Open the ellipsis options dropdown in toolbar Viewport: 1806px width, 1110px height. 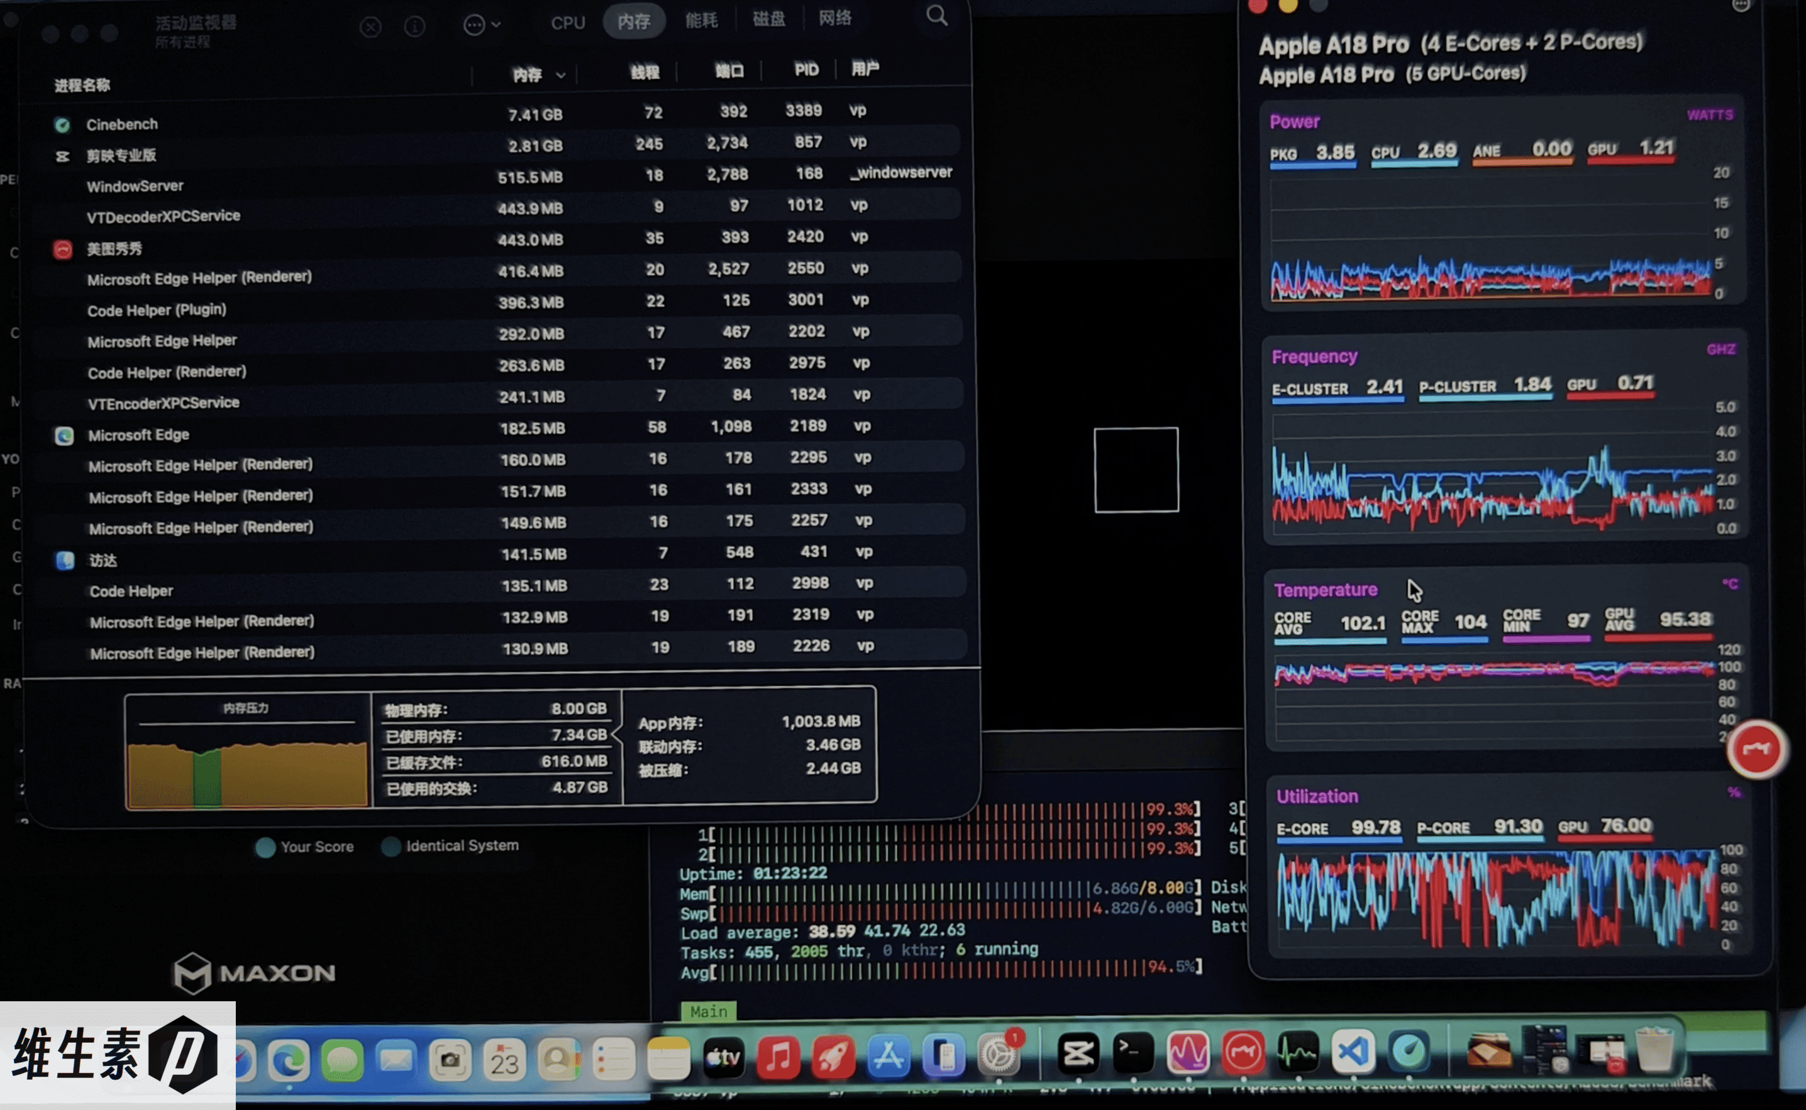point(482,26)
